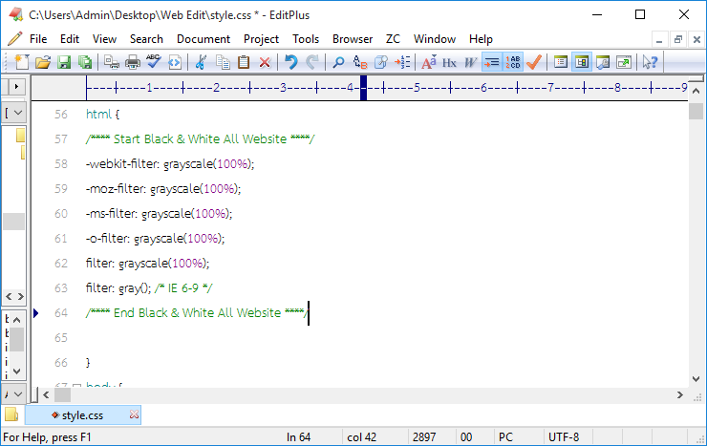Collapse the body block at line 67

pyautogui.click(x=76, y=386)
